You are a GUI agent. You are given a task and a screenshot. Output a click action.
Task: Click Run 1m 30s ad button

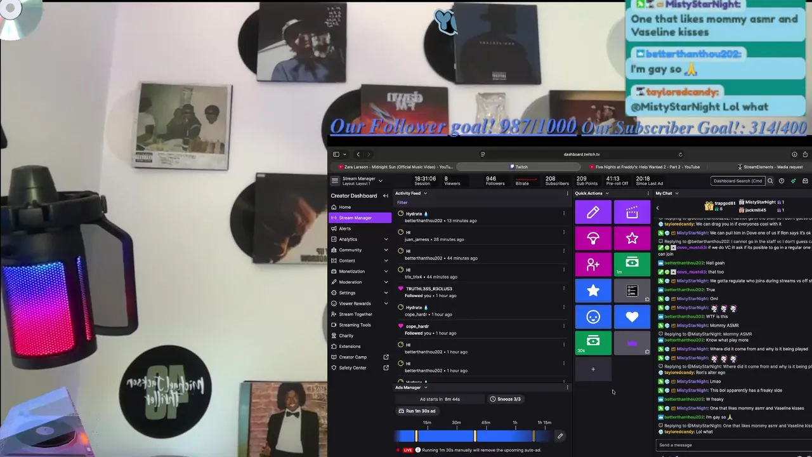point(418,411)
